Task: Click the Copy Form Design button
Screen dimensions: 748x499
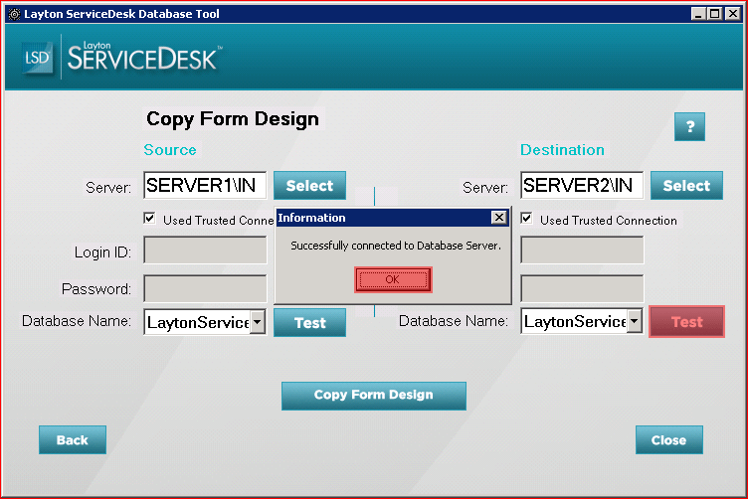Action: click(x=374, y=396)
